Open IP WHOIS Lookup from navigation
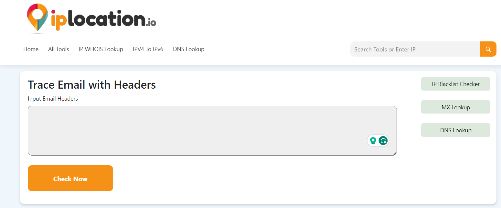This screenshot has height=208, width=501. coord(101,49)
